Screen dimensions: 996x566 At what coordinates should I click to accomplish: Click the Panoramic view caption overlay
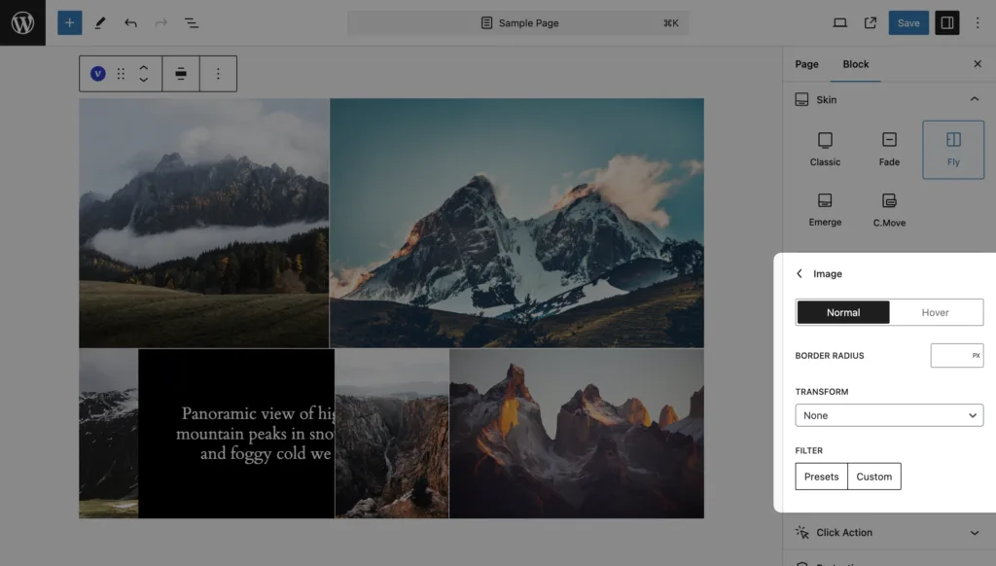236,433
